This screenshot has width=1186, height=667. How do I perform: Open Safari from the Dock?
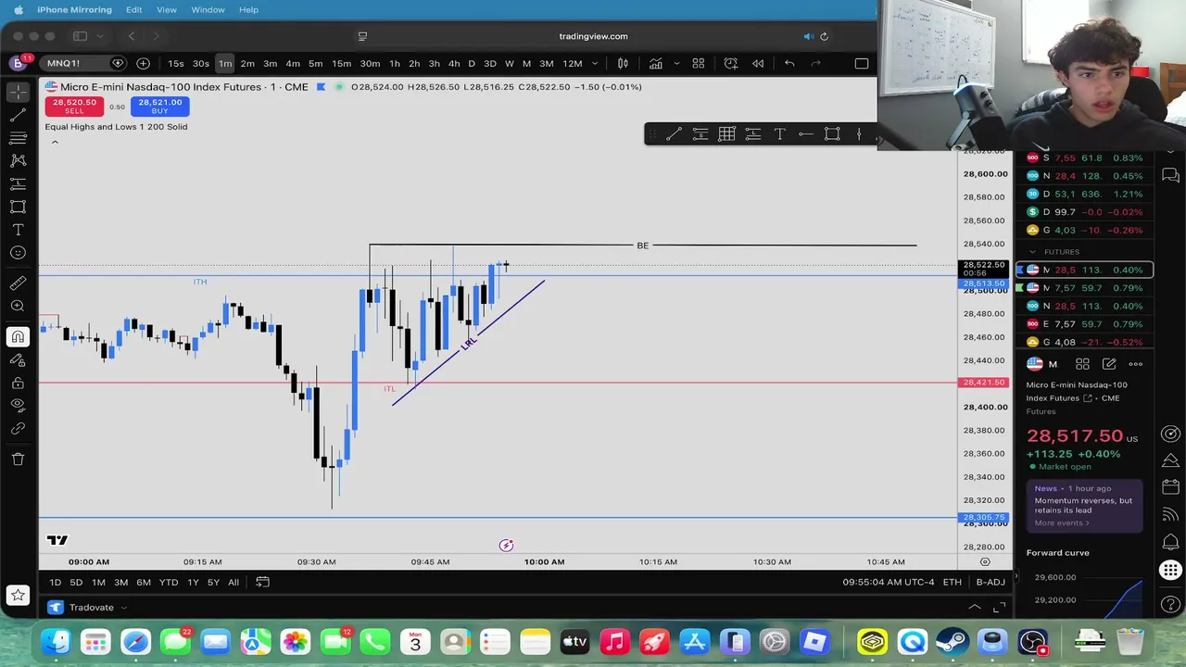click(x=135, y=641)
